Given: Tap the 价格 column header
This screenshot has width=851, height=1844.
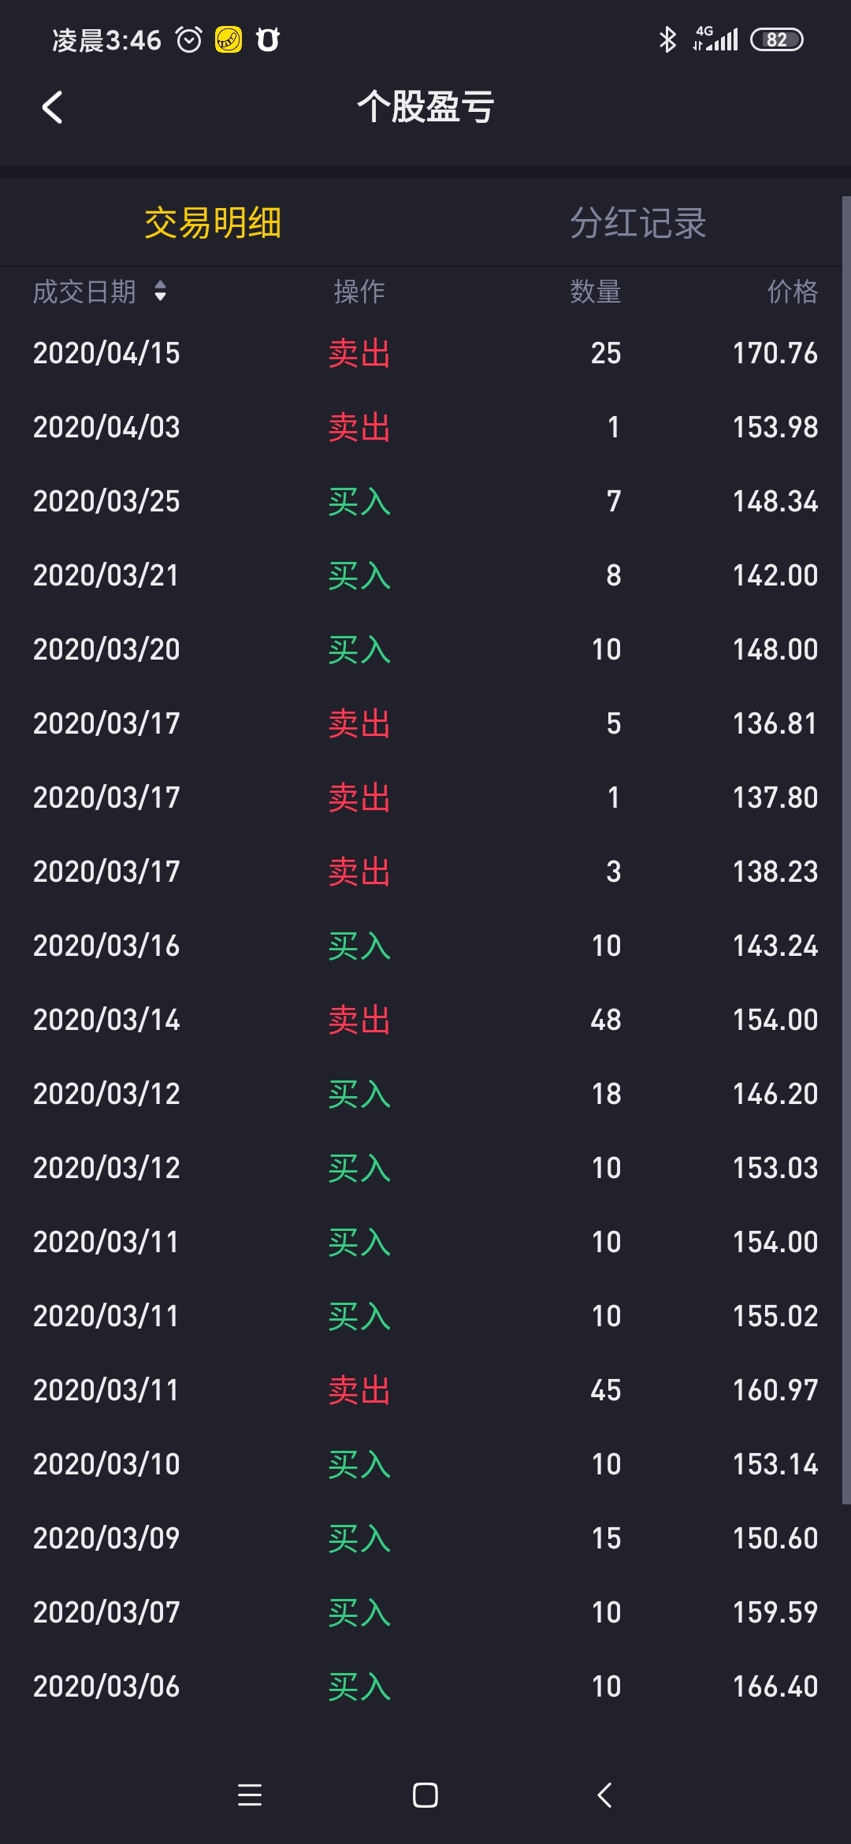Looking at the screenshot, I should tap(793, 292).
